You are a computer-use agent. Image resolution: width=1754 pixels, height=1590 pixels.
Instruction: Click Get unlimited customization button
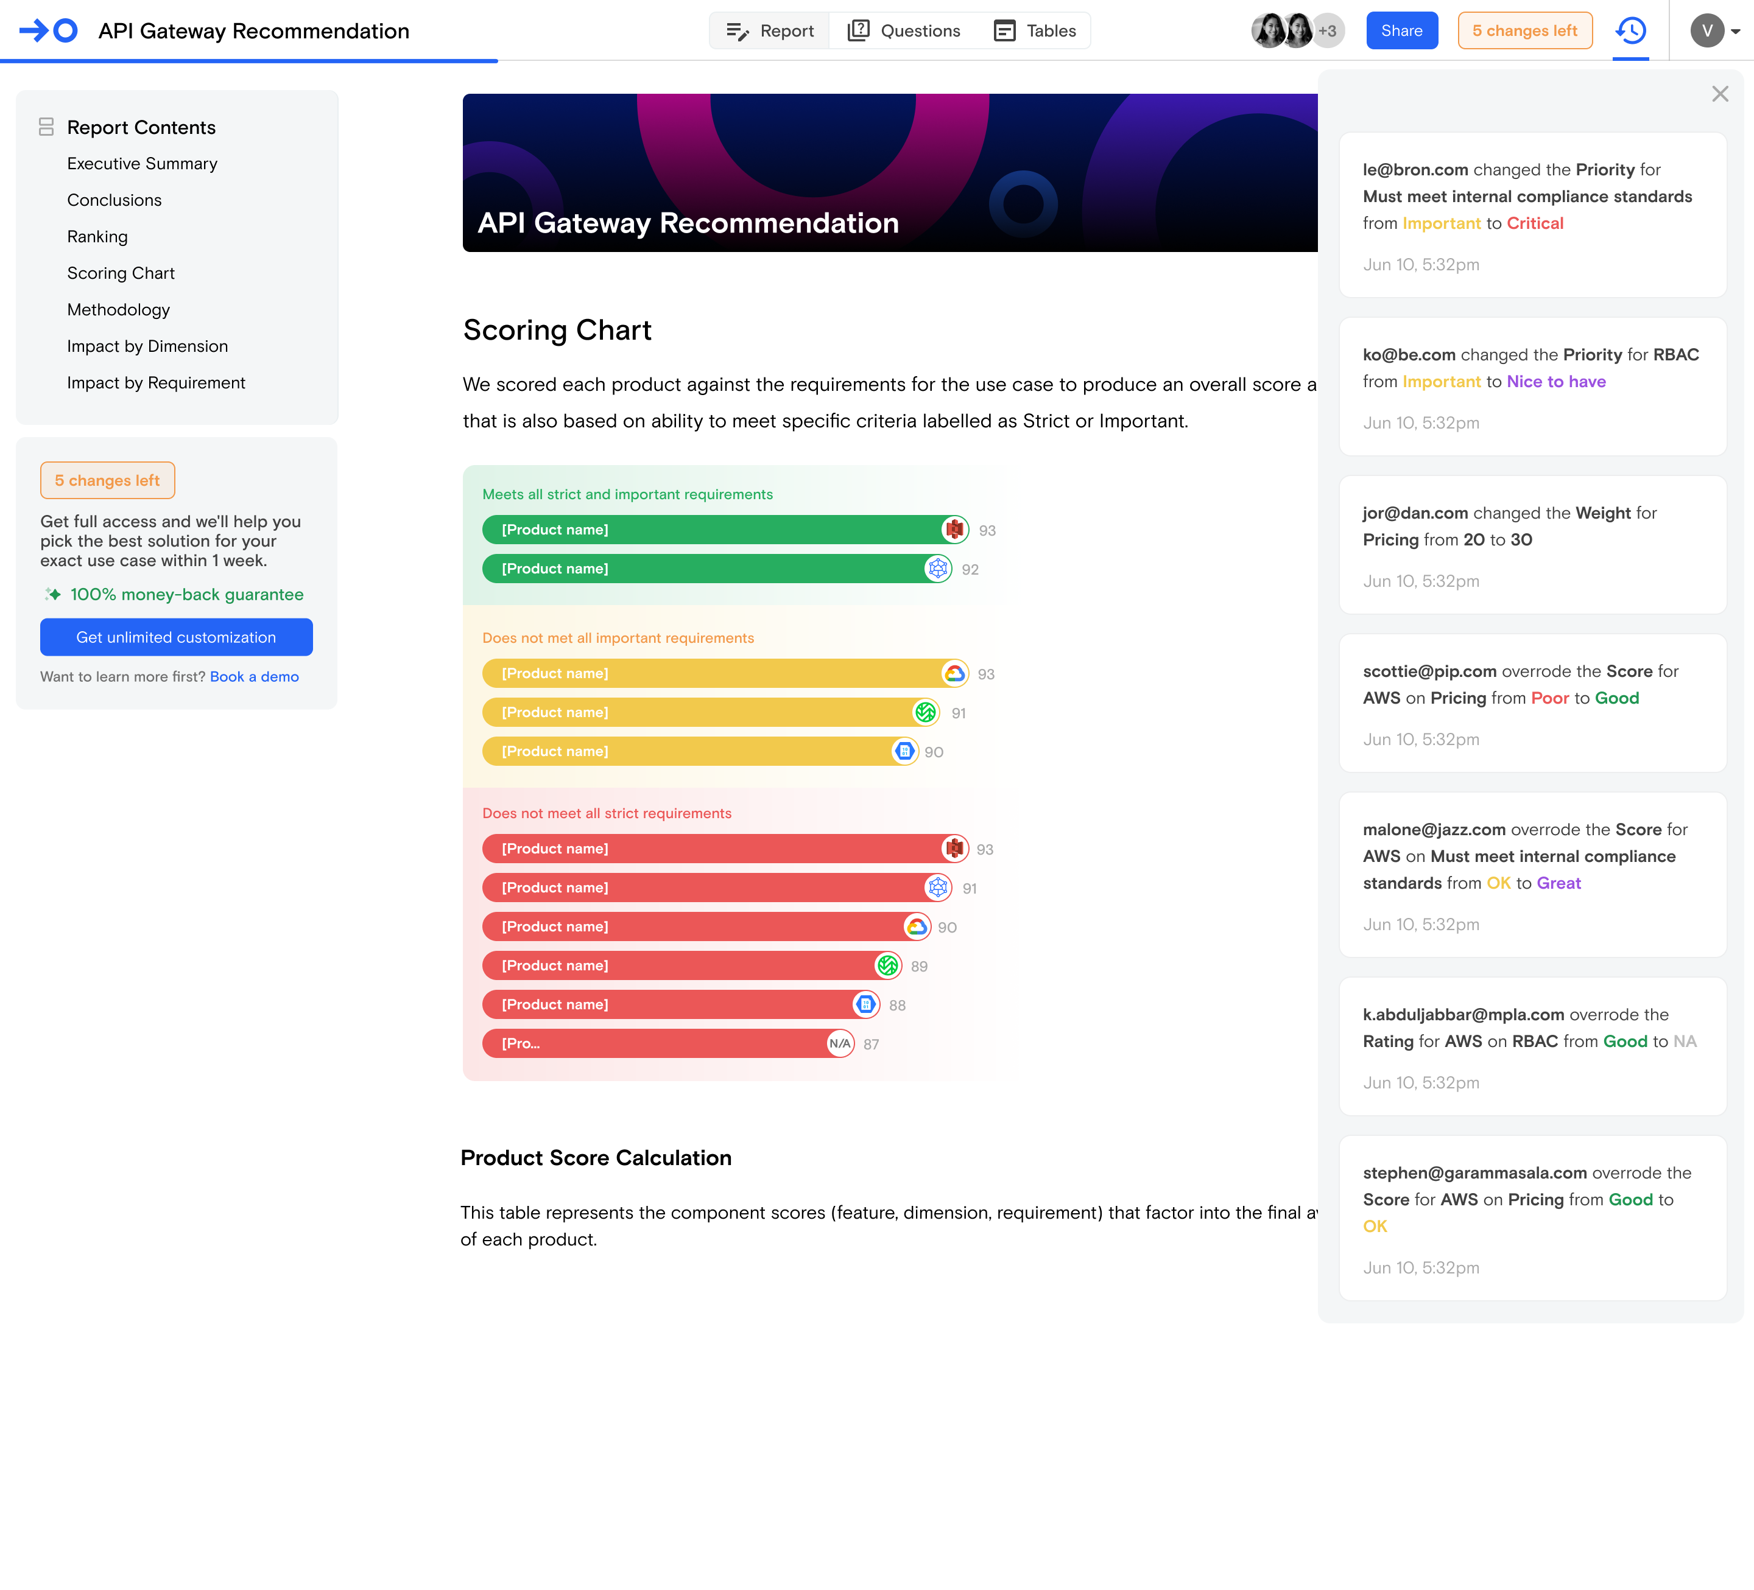pos(176,637)
